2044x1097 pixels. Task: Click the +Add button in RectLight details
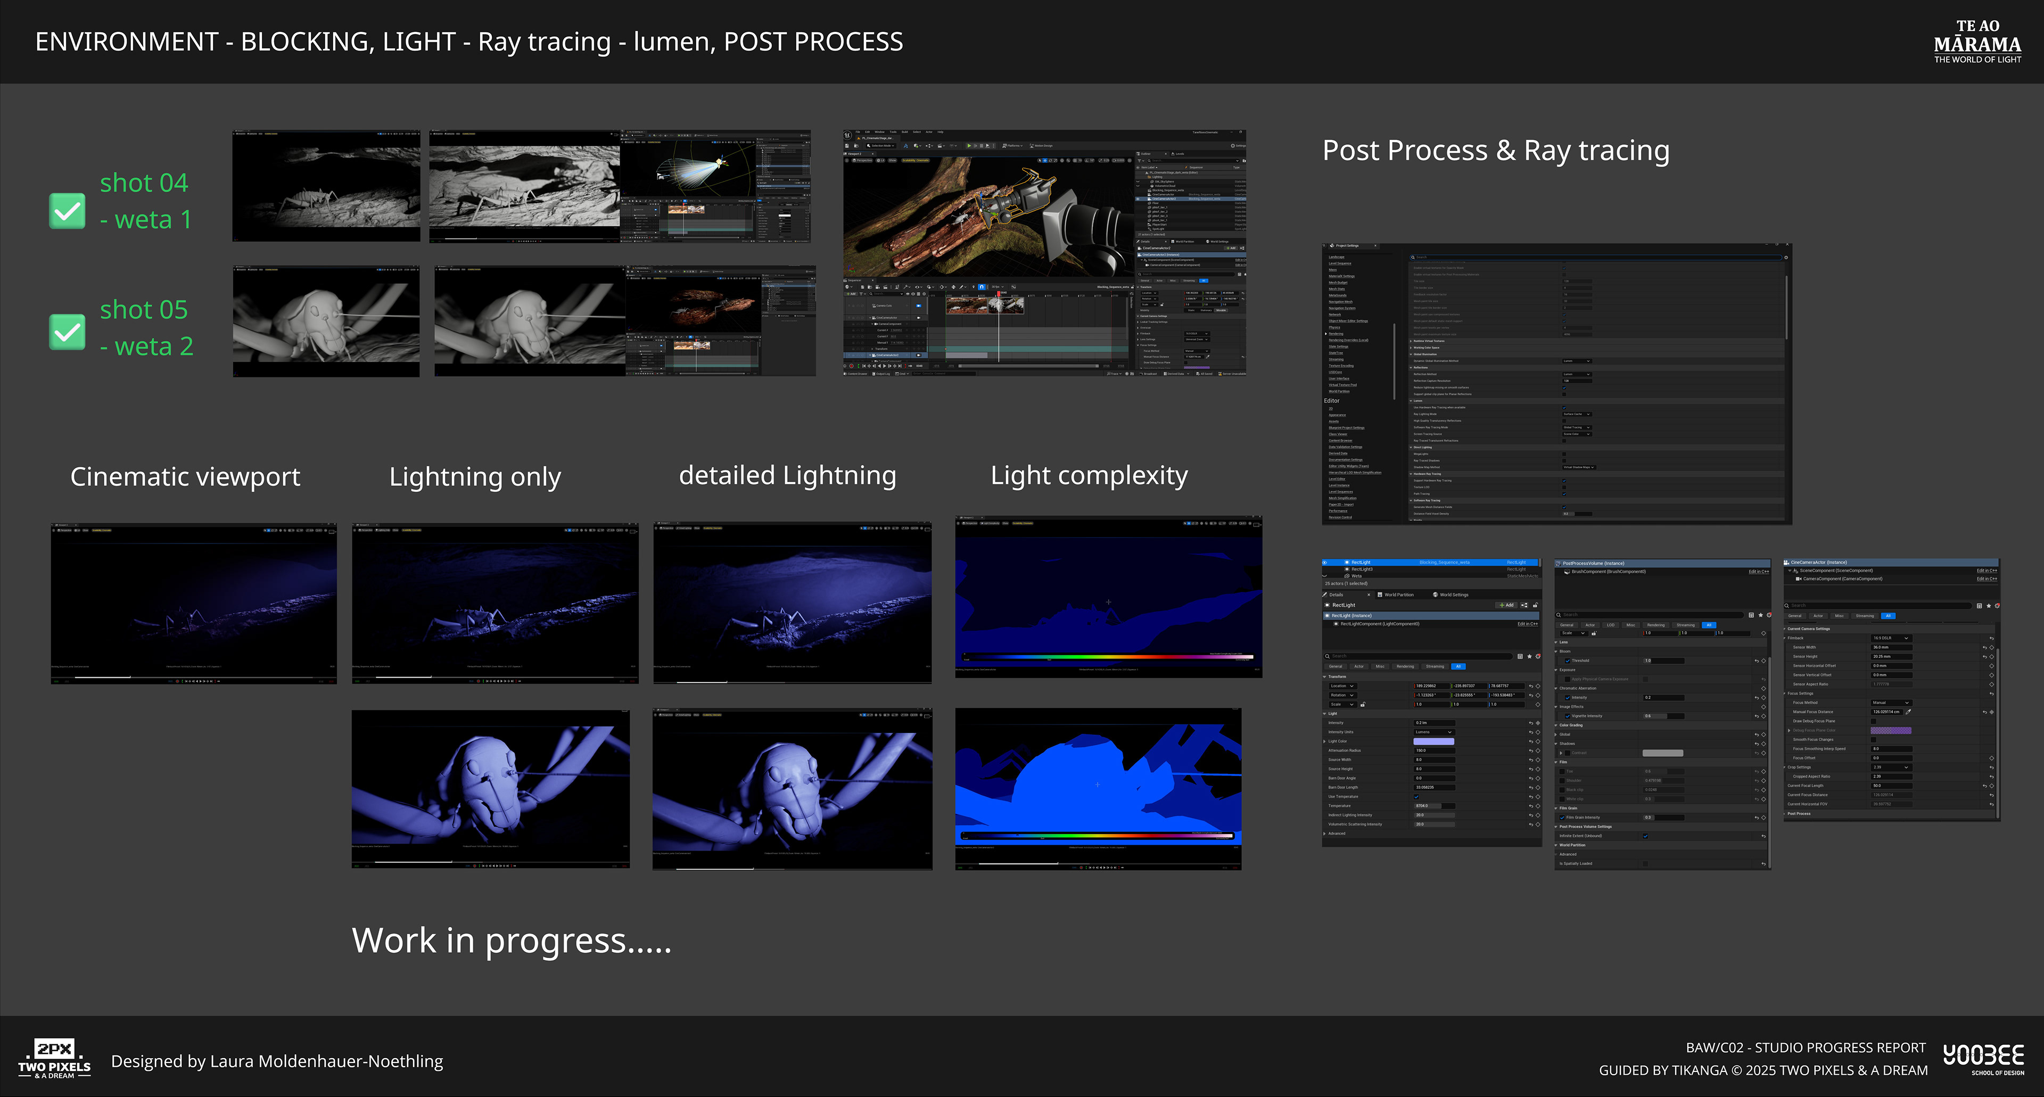pyautogui.click(x=1506, y=605)
